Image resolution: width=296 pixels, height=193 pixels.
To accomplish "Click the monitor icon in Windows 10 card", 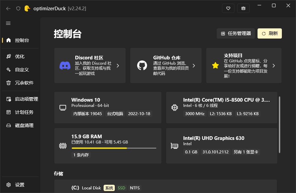I will coord(63,108).
